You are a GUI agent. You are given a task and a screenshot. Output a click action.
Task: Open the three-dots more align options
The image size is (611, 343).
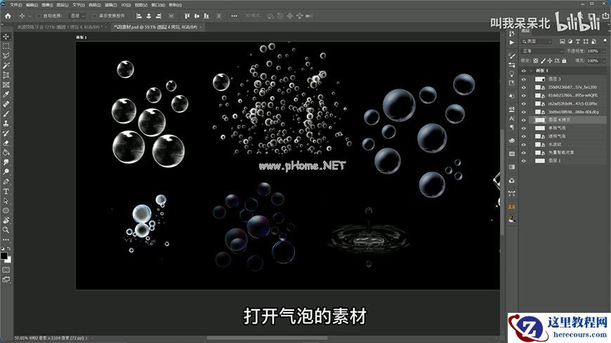point(234,16)
